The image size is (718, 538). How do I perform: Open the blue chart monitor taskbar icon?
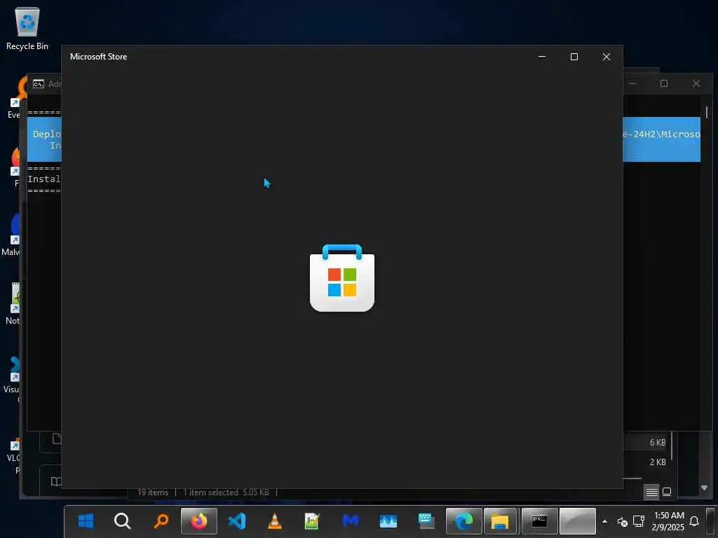click(x=388, y=520)
